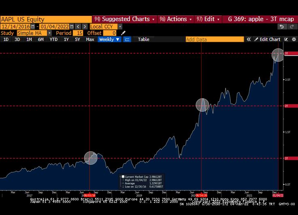Click the Add Data input field
Image resolution: width=298 pixels, height=215 pixels.
click(x=215, y=39)
